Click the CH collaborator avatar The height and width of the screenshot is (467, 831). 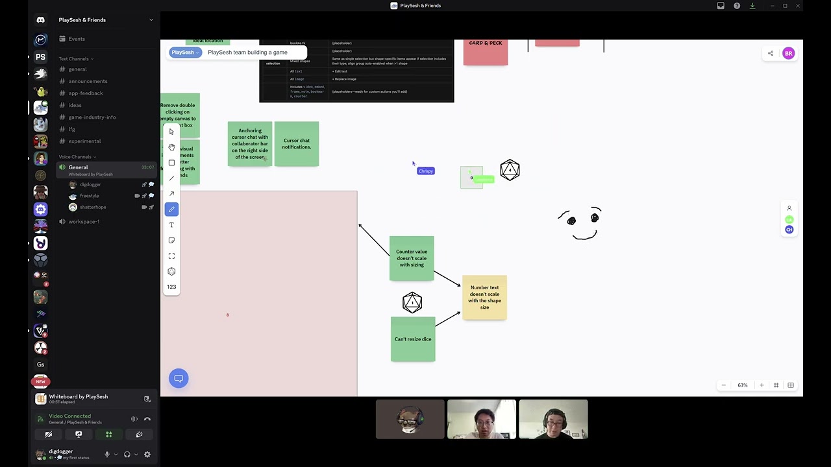pos(789,230)
